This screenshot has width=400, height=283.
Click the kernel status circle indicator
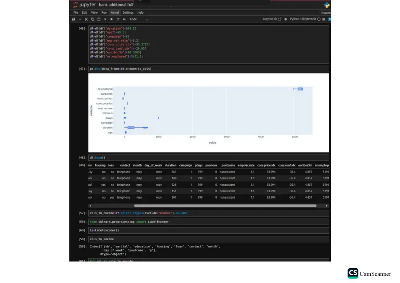point(319,19)
